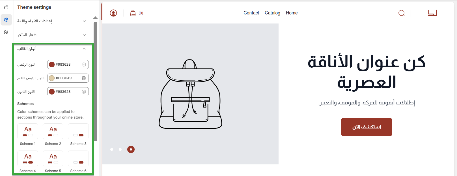Click the scrollbar up arrow in settings panel
This screenshot has width=457, height=176.
96,18
